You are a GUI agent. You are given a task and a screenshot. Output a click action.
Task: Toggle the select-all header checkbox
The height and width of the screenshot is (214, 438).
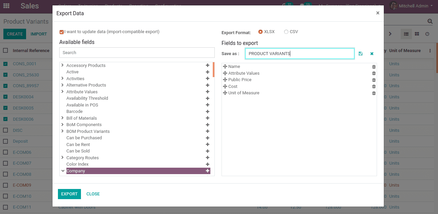pyautogui.click(x=5, y=50)
